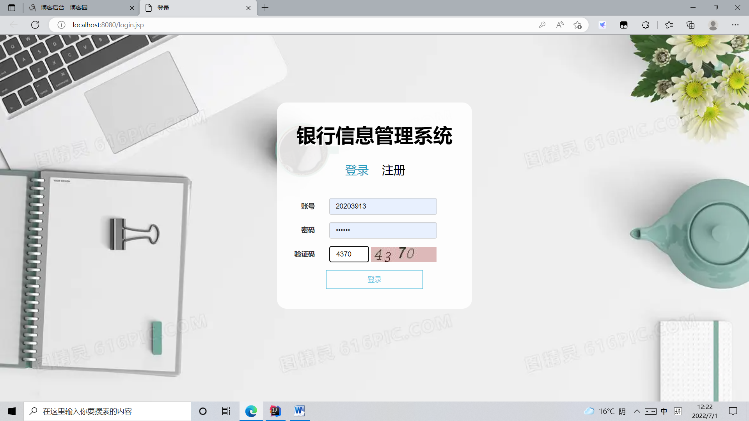
Task: Click the user profile avatar icon
Action: (713, 25)
